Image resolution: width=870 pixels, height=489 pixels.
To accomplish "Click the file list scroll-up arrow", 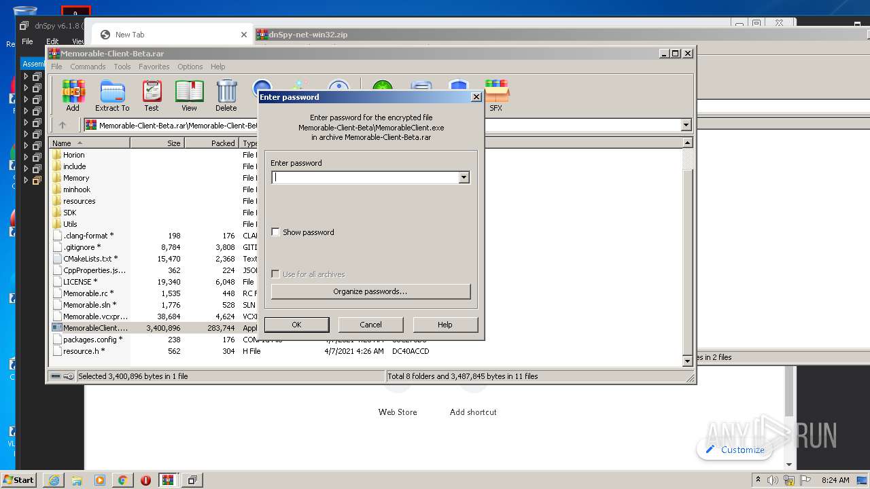I will [x=687, y=143].
